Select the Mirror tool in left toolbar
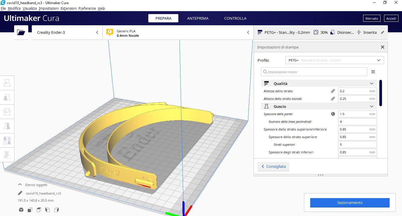The width and height of the screenshot is (402, 216). coord(7,126)
